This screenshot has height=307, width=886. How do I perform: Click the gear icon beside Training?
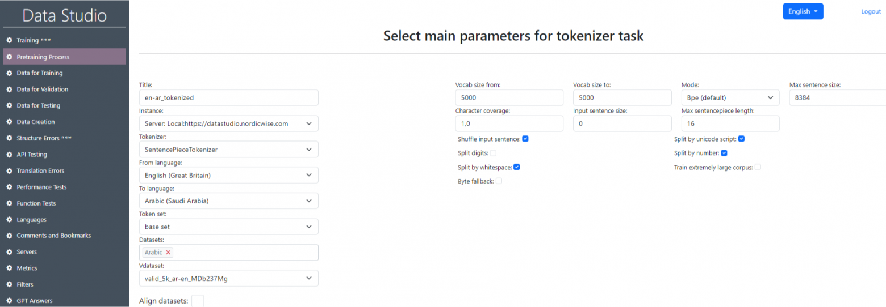click(9, 40)
